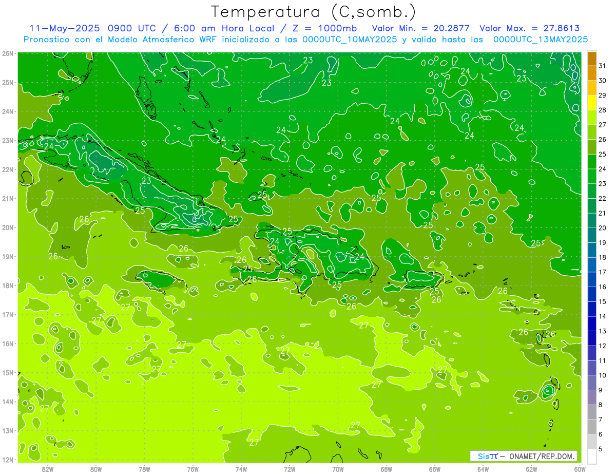Click the latitude label 20N

tap(7, 227)
